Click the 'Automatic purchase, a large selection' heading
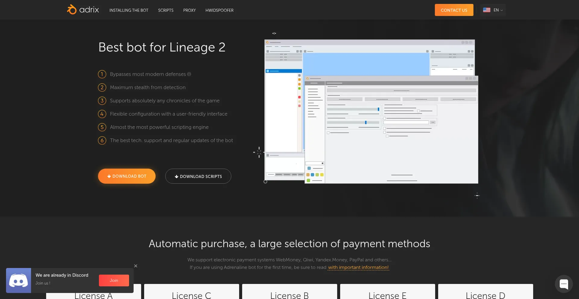579x299 pixels. (289, 244)
